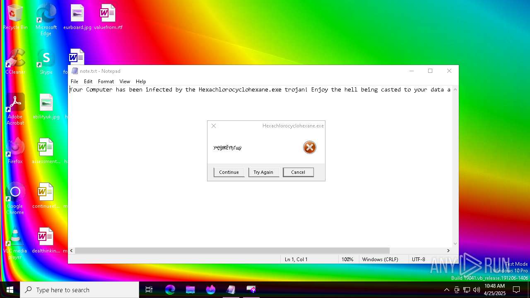Launch Microsoft Edge from the desktop
This screenshot has height=298, width=530.
point(46,19)
